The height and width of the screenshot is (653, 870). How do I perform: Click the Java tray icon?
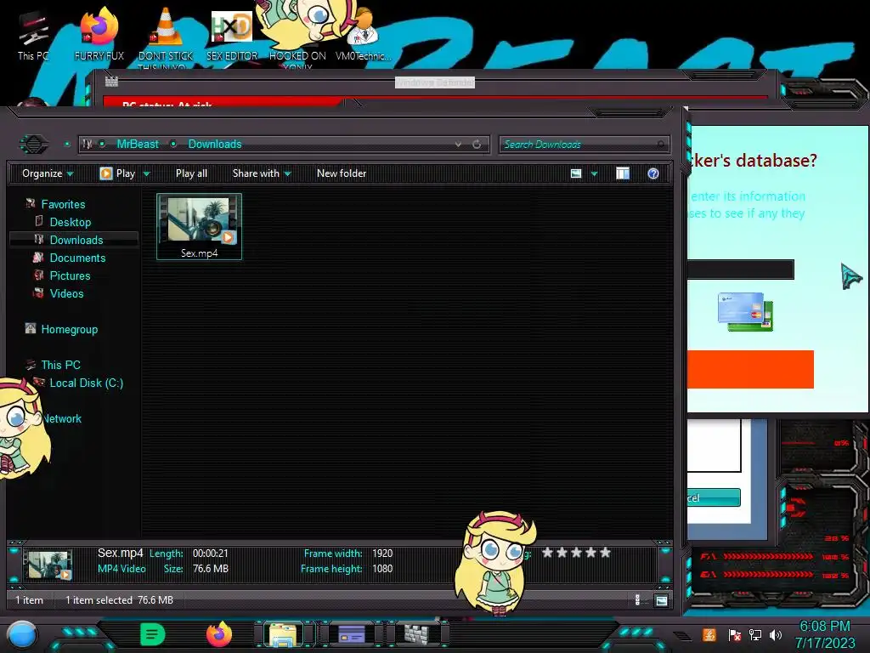tap(709, 634)
